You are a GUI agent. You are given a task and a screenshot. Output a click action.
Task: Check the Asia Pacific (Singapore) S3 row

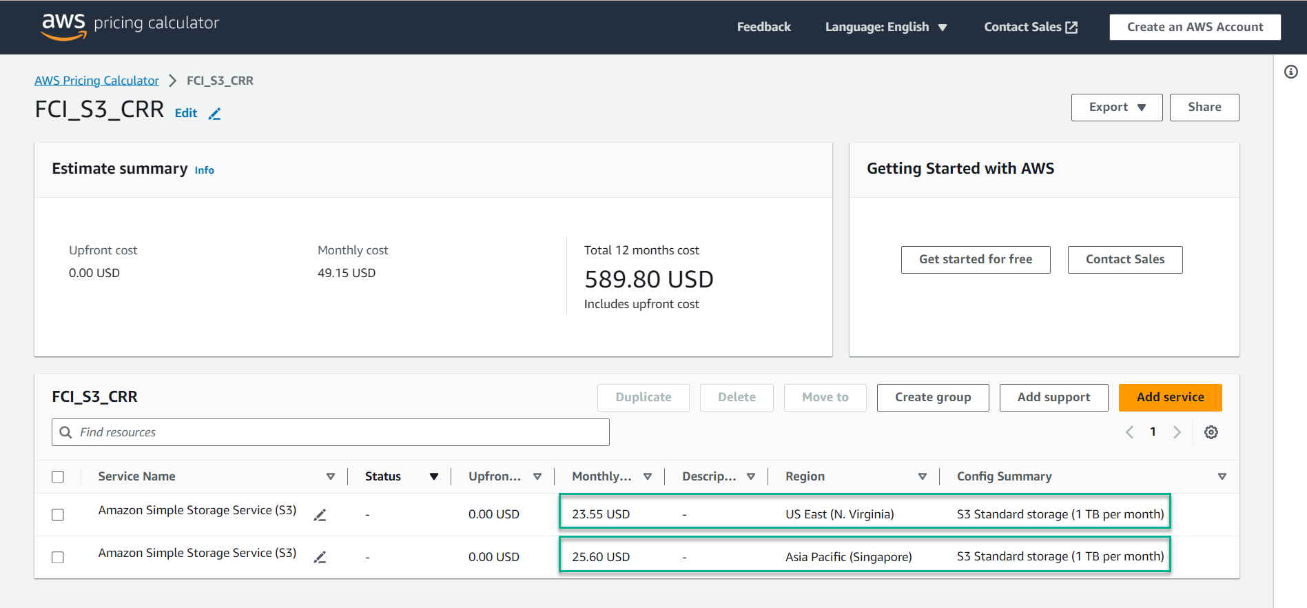58,557
